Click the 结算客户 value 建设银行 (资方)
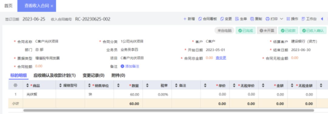Image resolution: width=328 pixels, height=114 pixels. tap(304, 41)
